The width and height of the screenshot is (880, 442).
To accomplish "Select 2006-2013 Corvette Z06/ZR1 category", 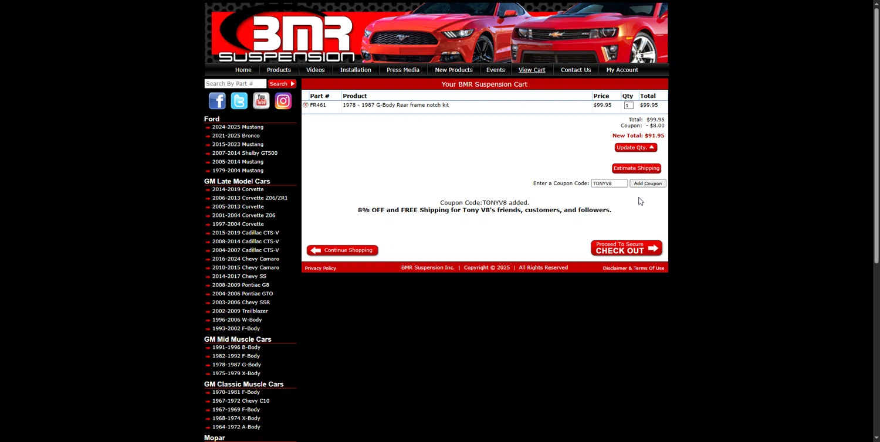I will (250, 198).
